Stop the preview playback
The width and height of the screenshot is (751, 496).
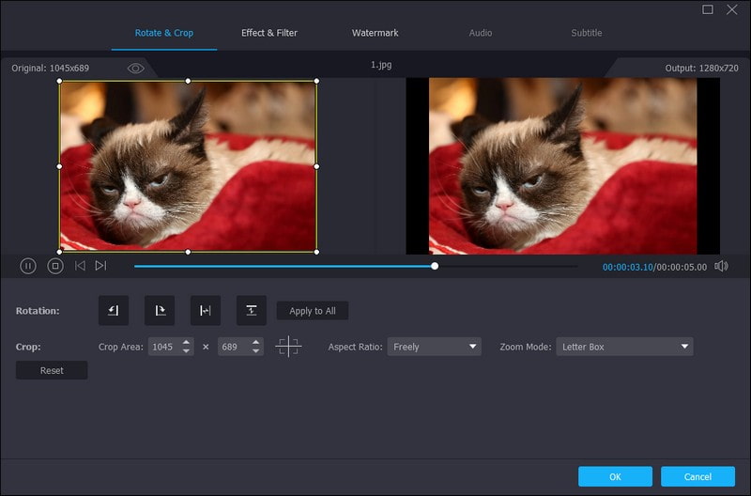pos(55,266)
